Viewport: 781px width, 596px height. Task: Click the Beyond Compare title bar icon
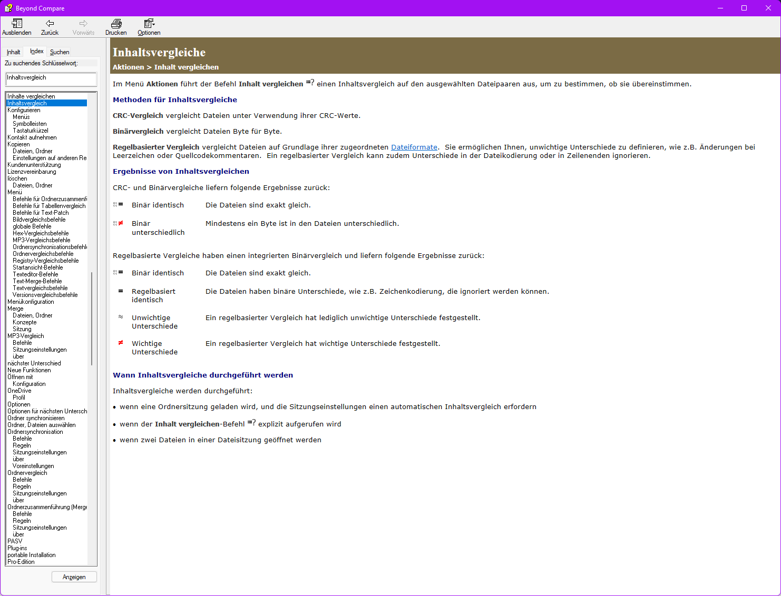click(8, 8)
